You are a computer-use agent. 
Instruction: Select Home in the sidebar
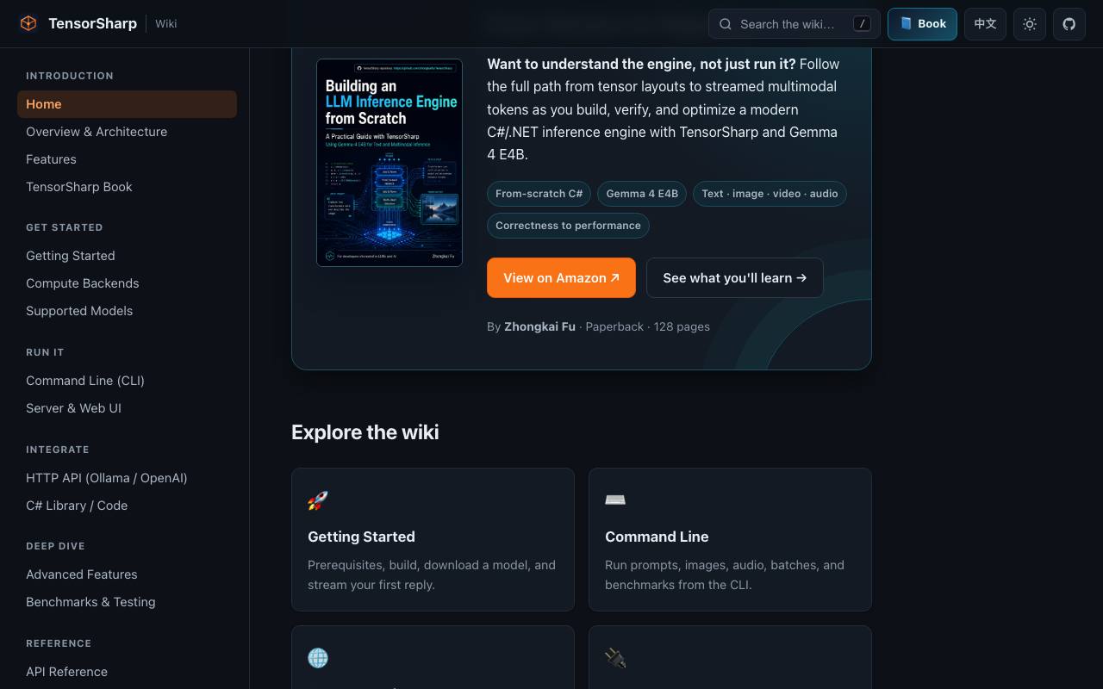coord(127,104)
